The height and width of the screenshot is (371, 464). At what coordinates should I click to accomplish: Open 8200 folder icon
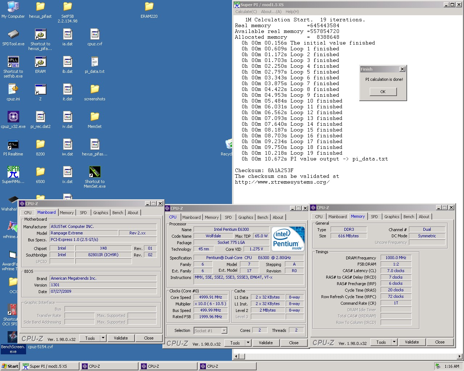pos(40,148)
